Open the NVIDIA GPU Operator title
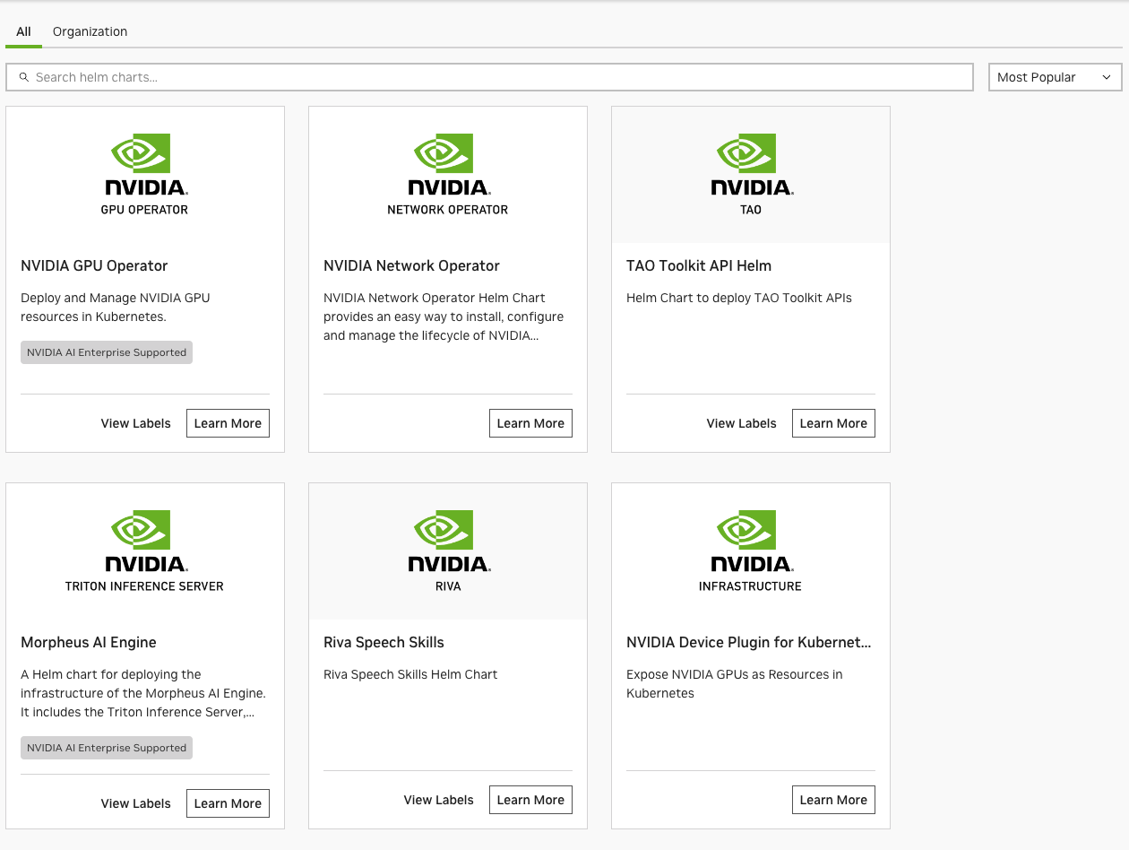The height and width of the screenshot is (850, 1129). (94, 265)
